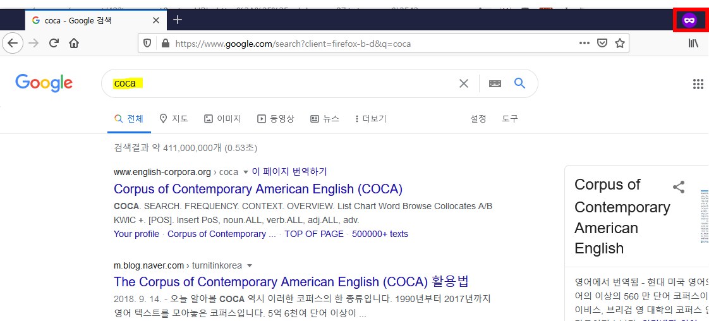The width and height of the screenshot is (709, 321).
Task: Switch to the 지도 tab
Action: pyautogui.click(x=174, y=119)
